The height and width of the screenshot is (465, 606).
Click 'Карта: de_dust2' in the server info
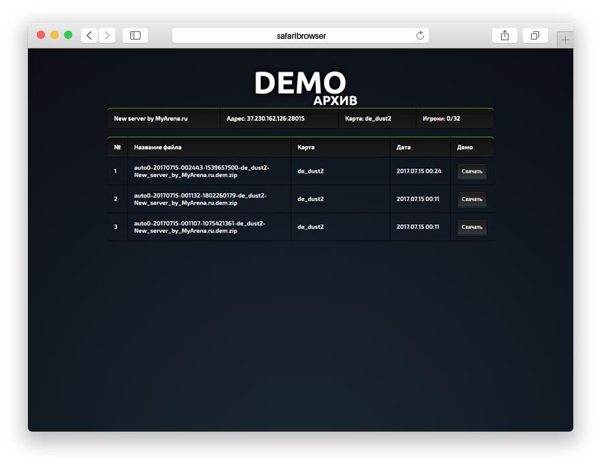[368, 119]
